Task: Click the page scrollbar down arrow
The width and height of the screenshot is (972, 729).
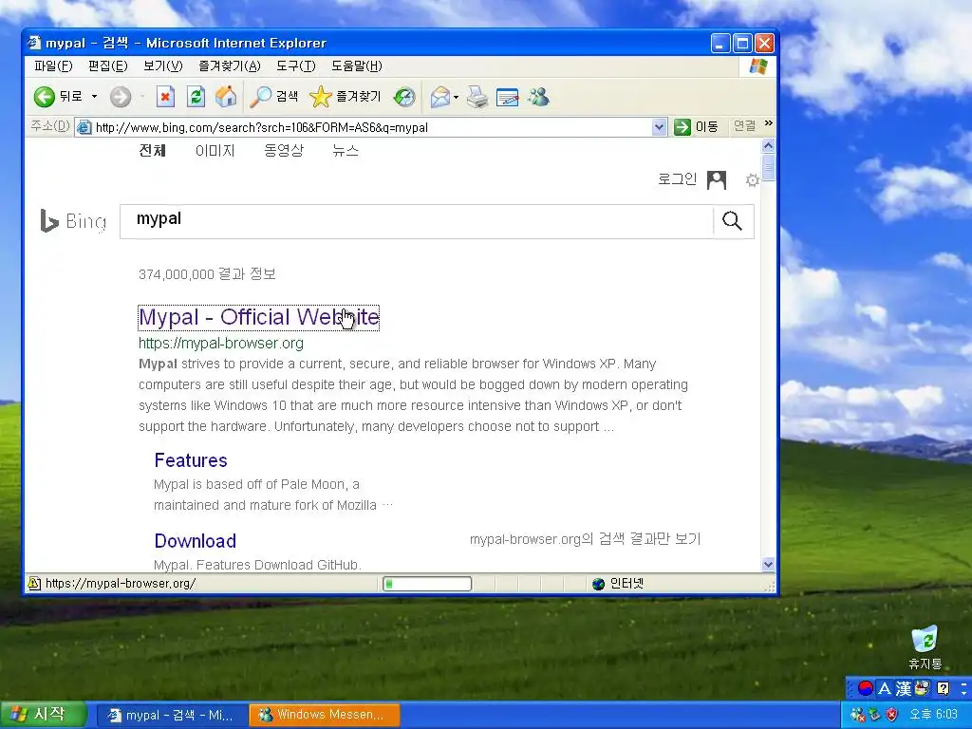Action: (x=768, y=564)
